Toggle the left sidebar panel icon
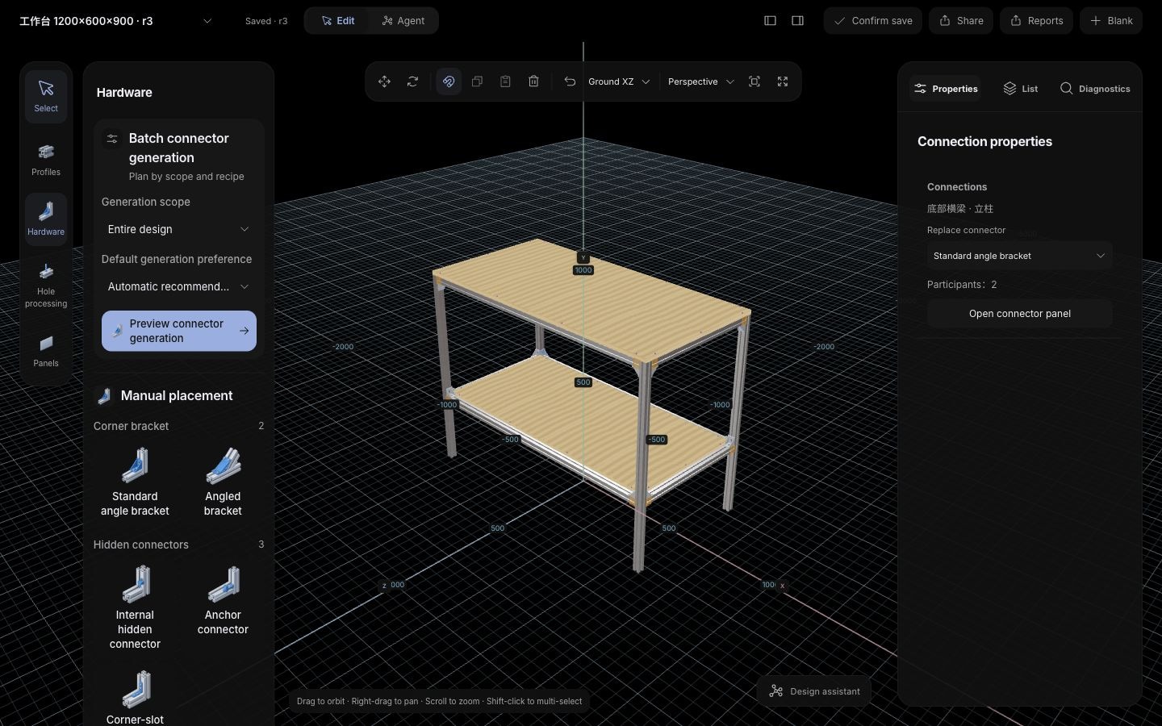The width and height of the screenshot is (1162, 726). point(770,21)
